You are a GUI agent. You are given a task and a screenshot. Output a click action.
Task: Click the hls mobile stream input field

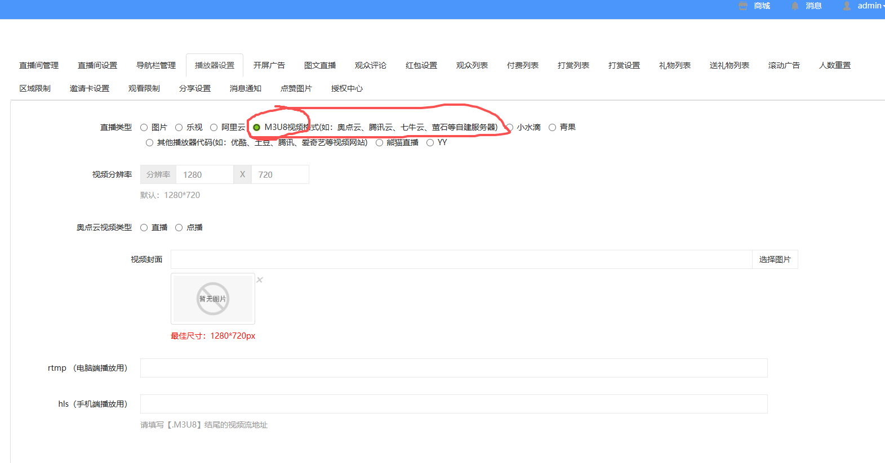(453, 404)
